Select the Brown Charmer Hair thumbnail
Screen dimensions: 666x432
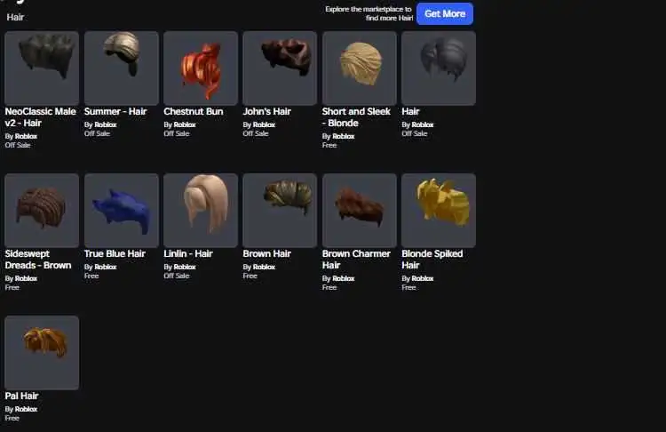pyautogui.click(x=360, y=210)
